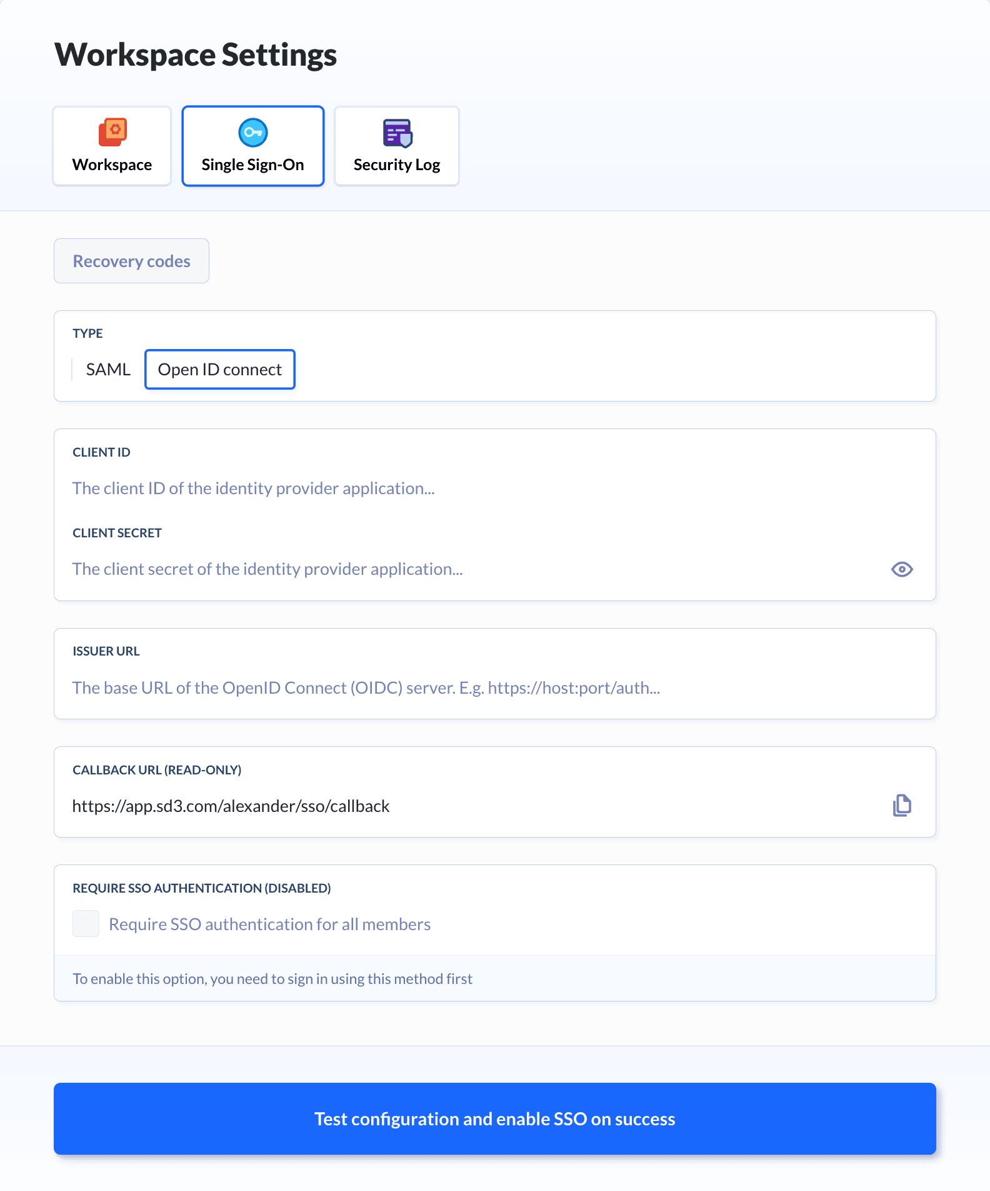Select SAML as the SSO type

click(x=108, y=369)
